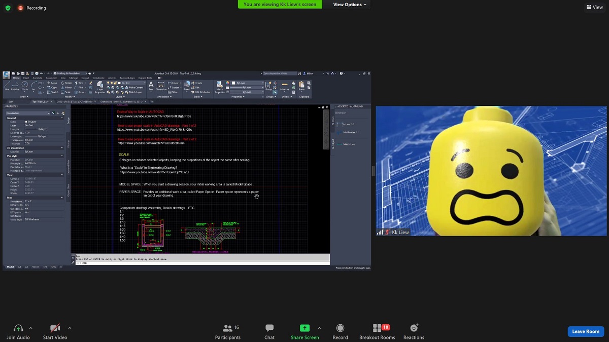Open Reactions in Zoom
Image resolution: width=609 pixels, height=342 pixels.
click(414, 331)
